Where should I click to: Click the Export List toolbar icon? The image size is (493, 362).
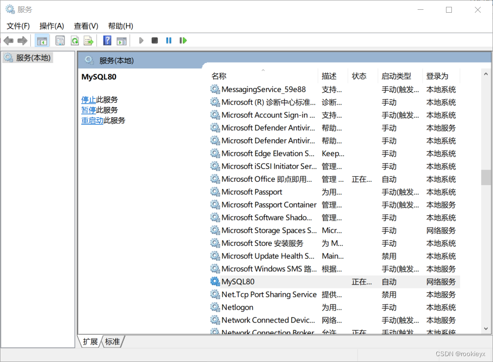(x=89, y=41)
